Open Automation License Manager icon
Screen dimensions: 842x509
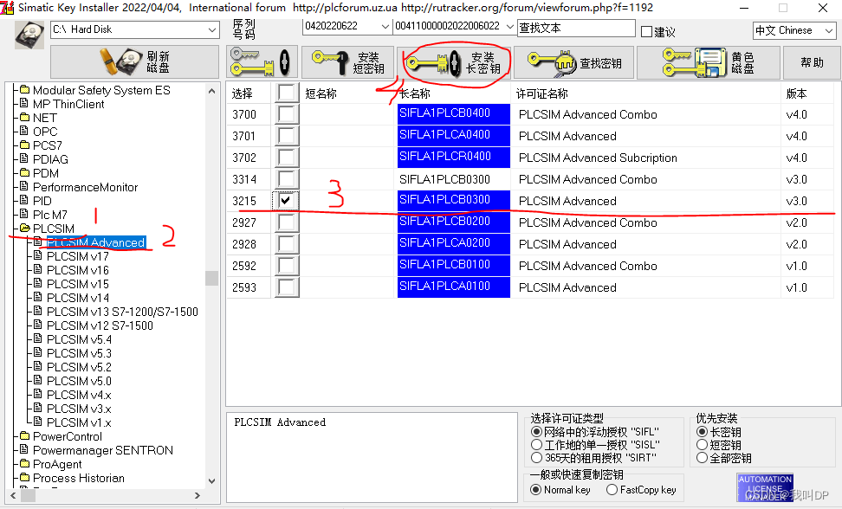pyautogui.click(x=765, y=487)
